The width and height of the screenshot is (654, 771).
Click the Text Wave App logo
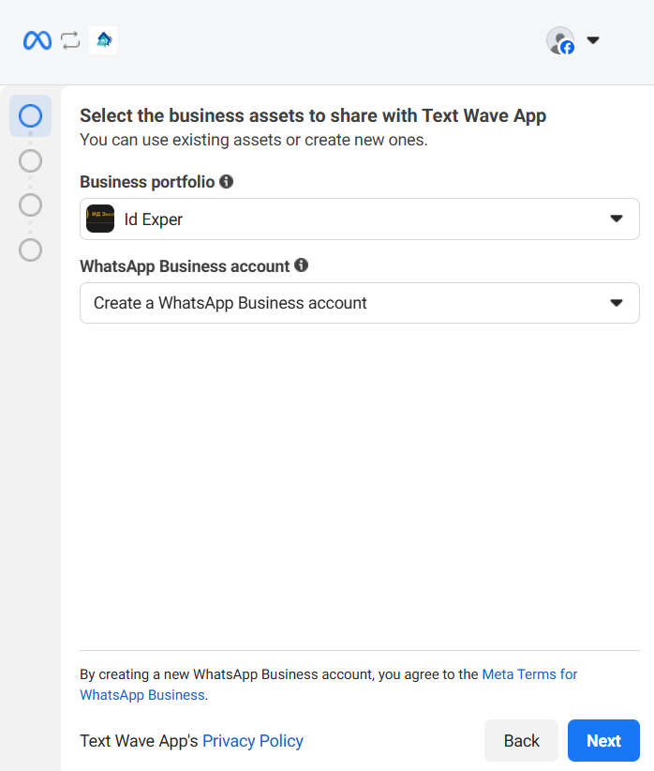point(103,40)
